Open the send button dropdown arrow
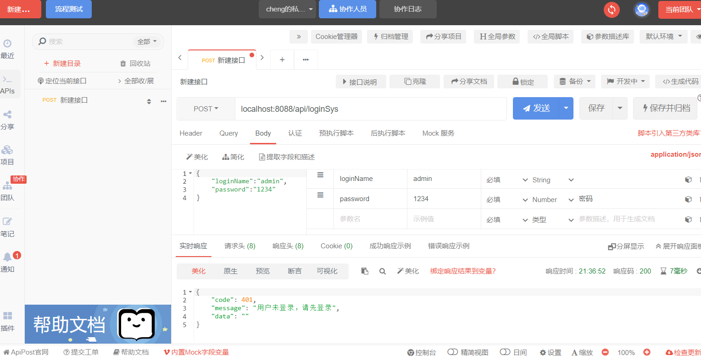Screen dimensions: 701x361 566,108
